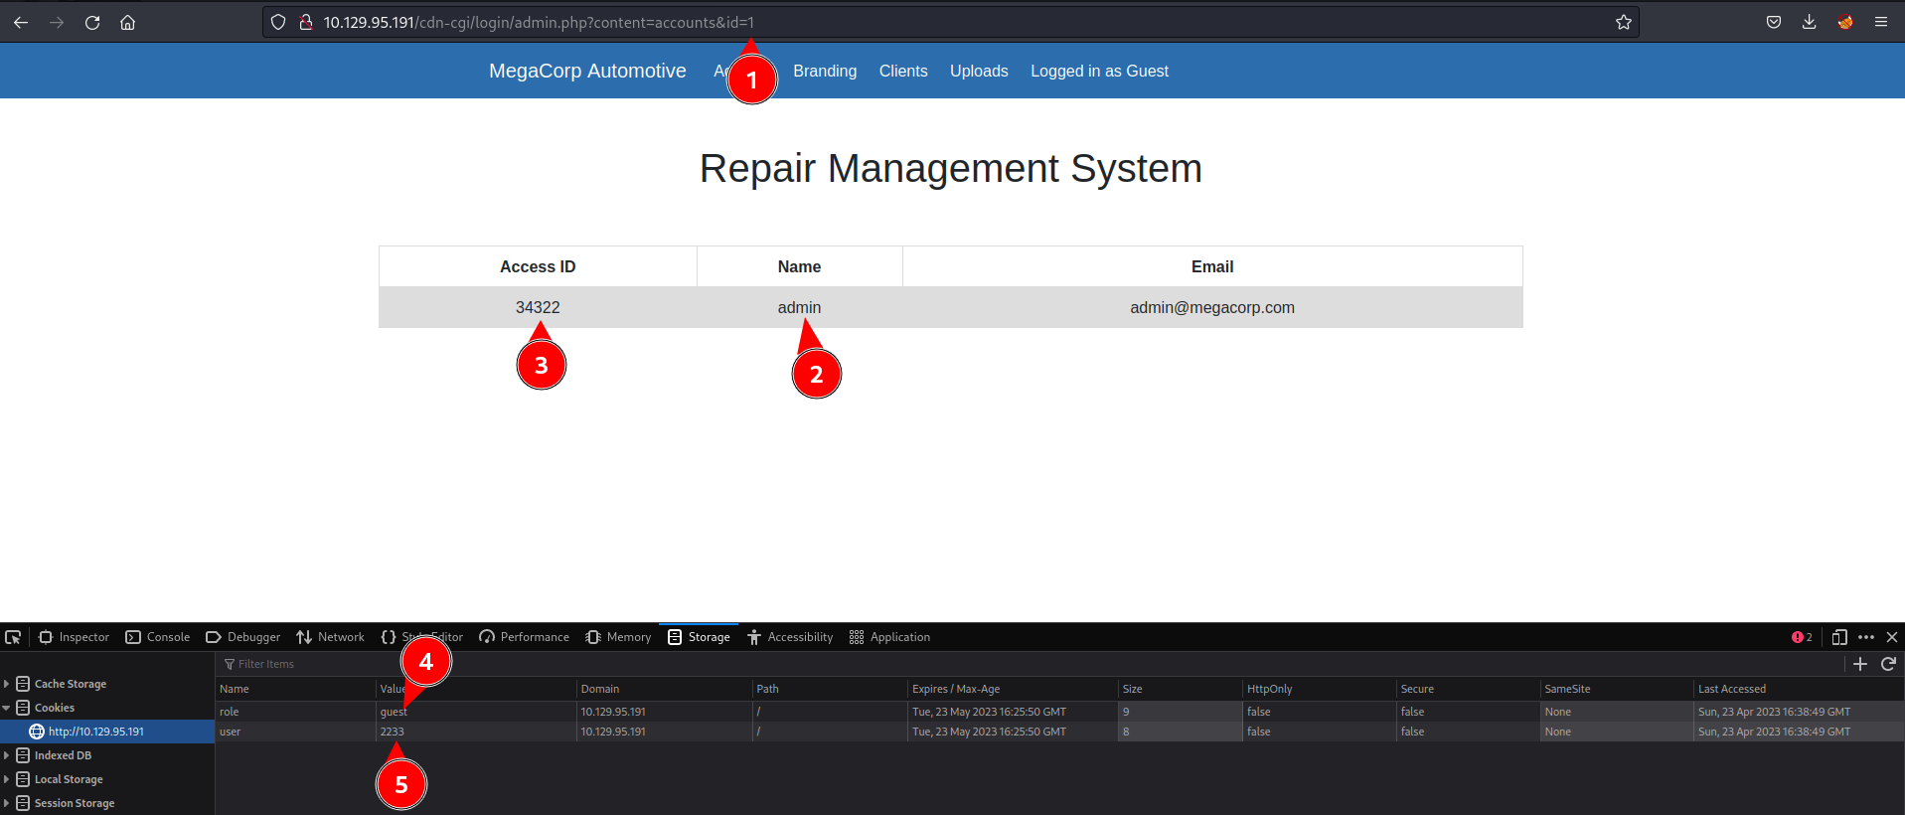This screenshot has width=1905, height=815.
Task: Sort cookies by the Size column header
Action: click(1181, 689)
